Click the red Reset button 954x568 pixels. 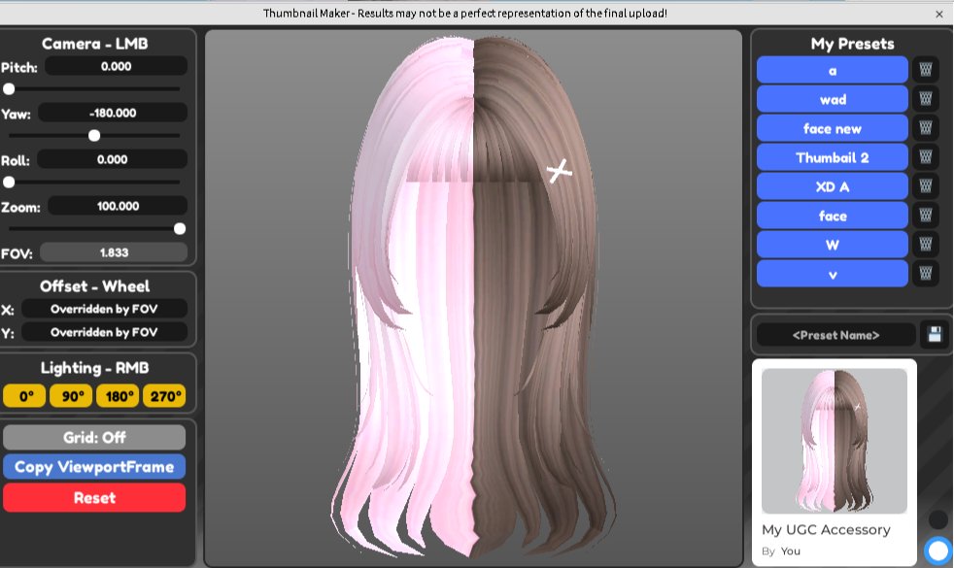click(x=94, y=497)
